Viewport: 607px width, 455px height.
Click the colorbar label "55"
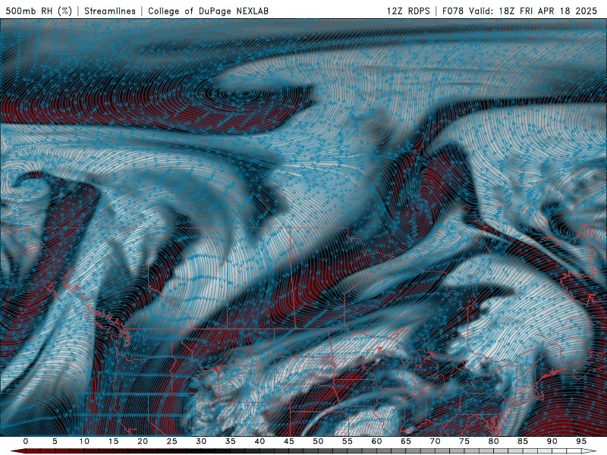(348, 441)
